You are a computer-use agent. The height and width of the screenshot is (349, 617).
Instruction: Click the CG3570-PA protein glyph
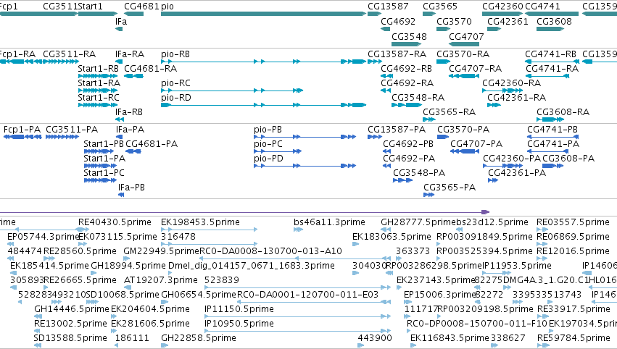tap(443, 137)
